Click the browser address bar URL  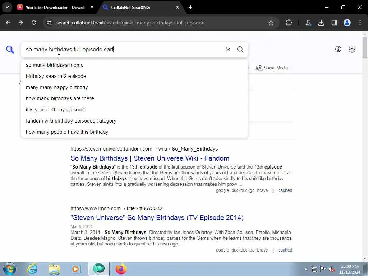[130, 23]
